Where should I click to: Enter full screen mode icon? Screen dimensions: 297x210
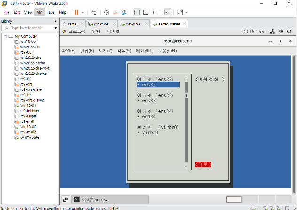(155, 13)
